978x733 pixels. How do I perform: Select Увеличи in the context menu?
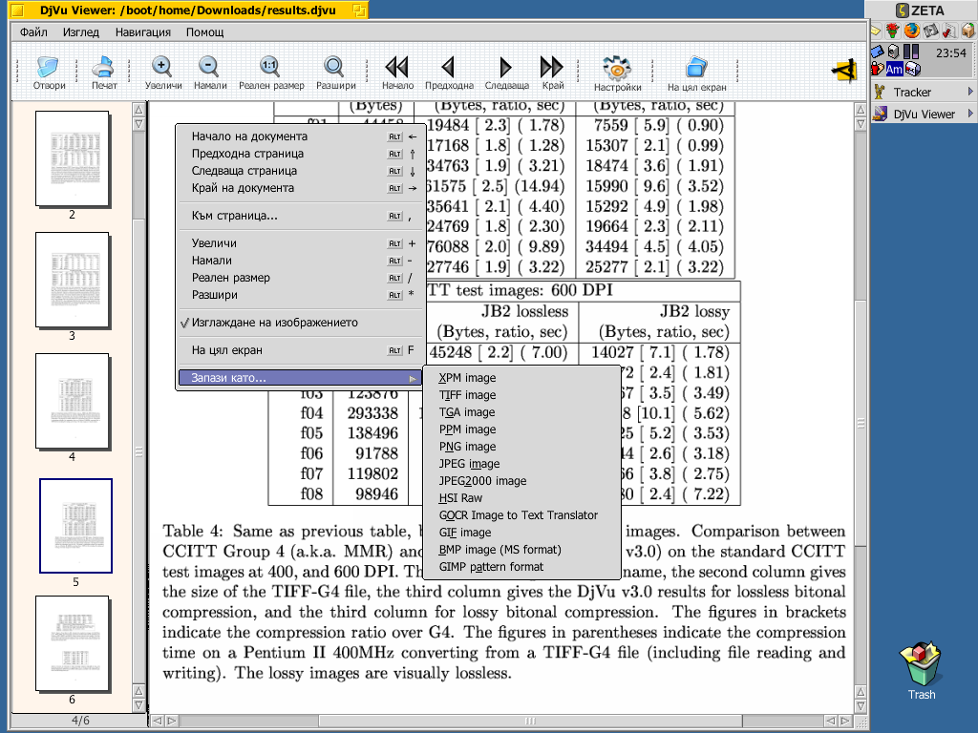click(x=301, y=243)
